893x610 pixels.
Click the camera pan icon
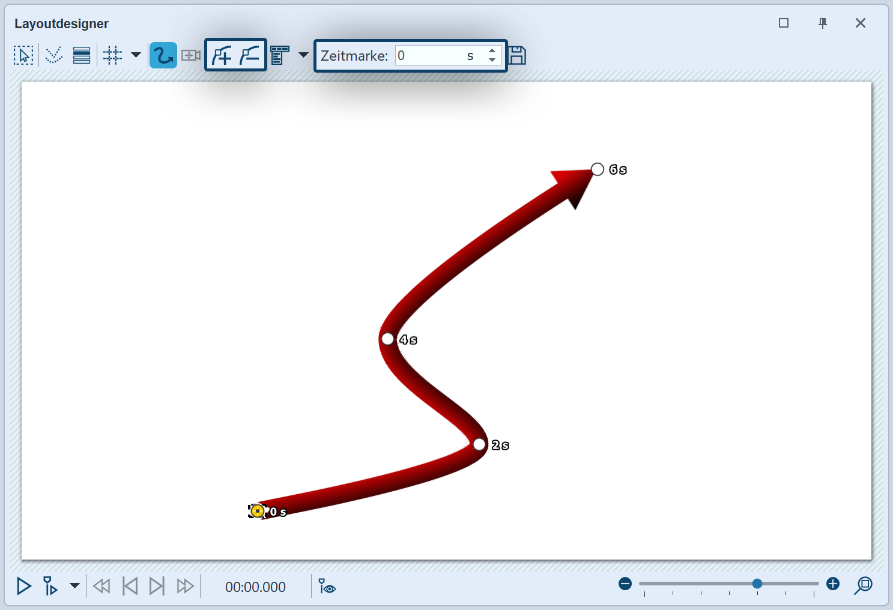[191, 55]
